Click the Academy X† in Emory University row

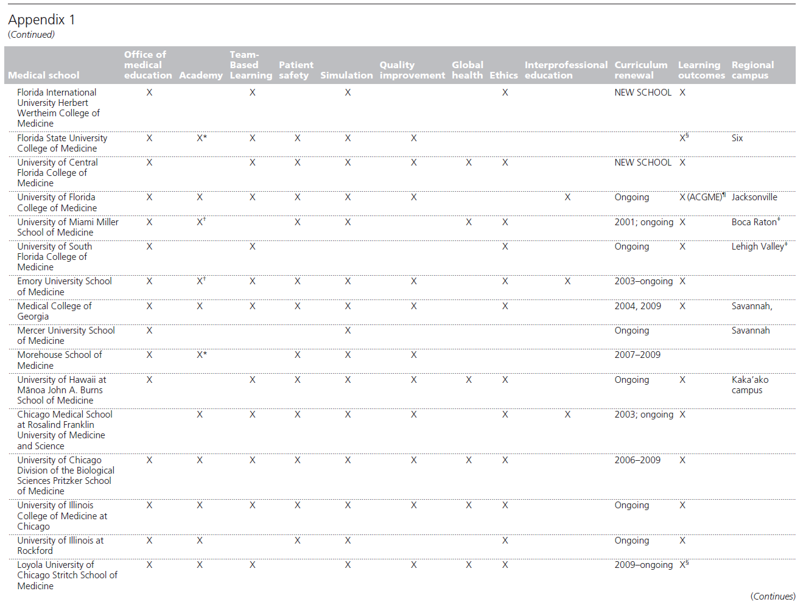(201, 281)
